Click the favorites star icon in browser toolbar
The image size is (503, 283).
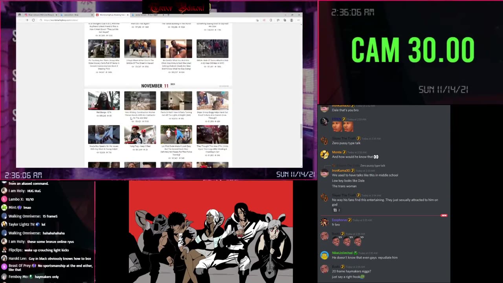point(278,20)
